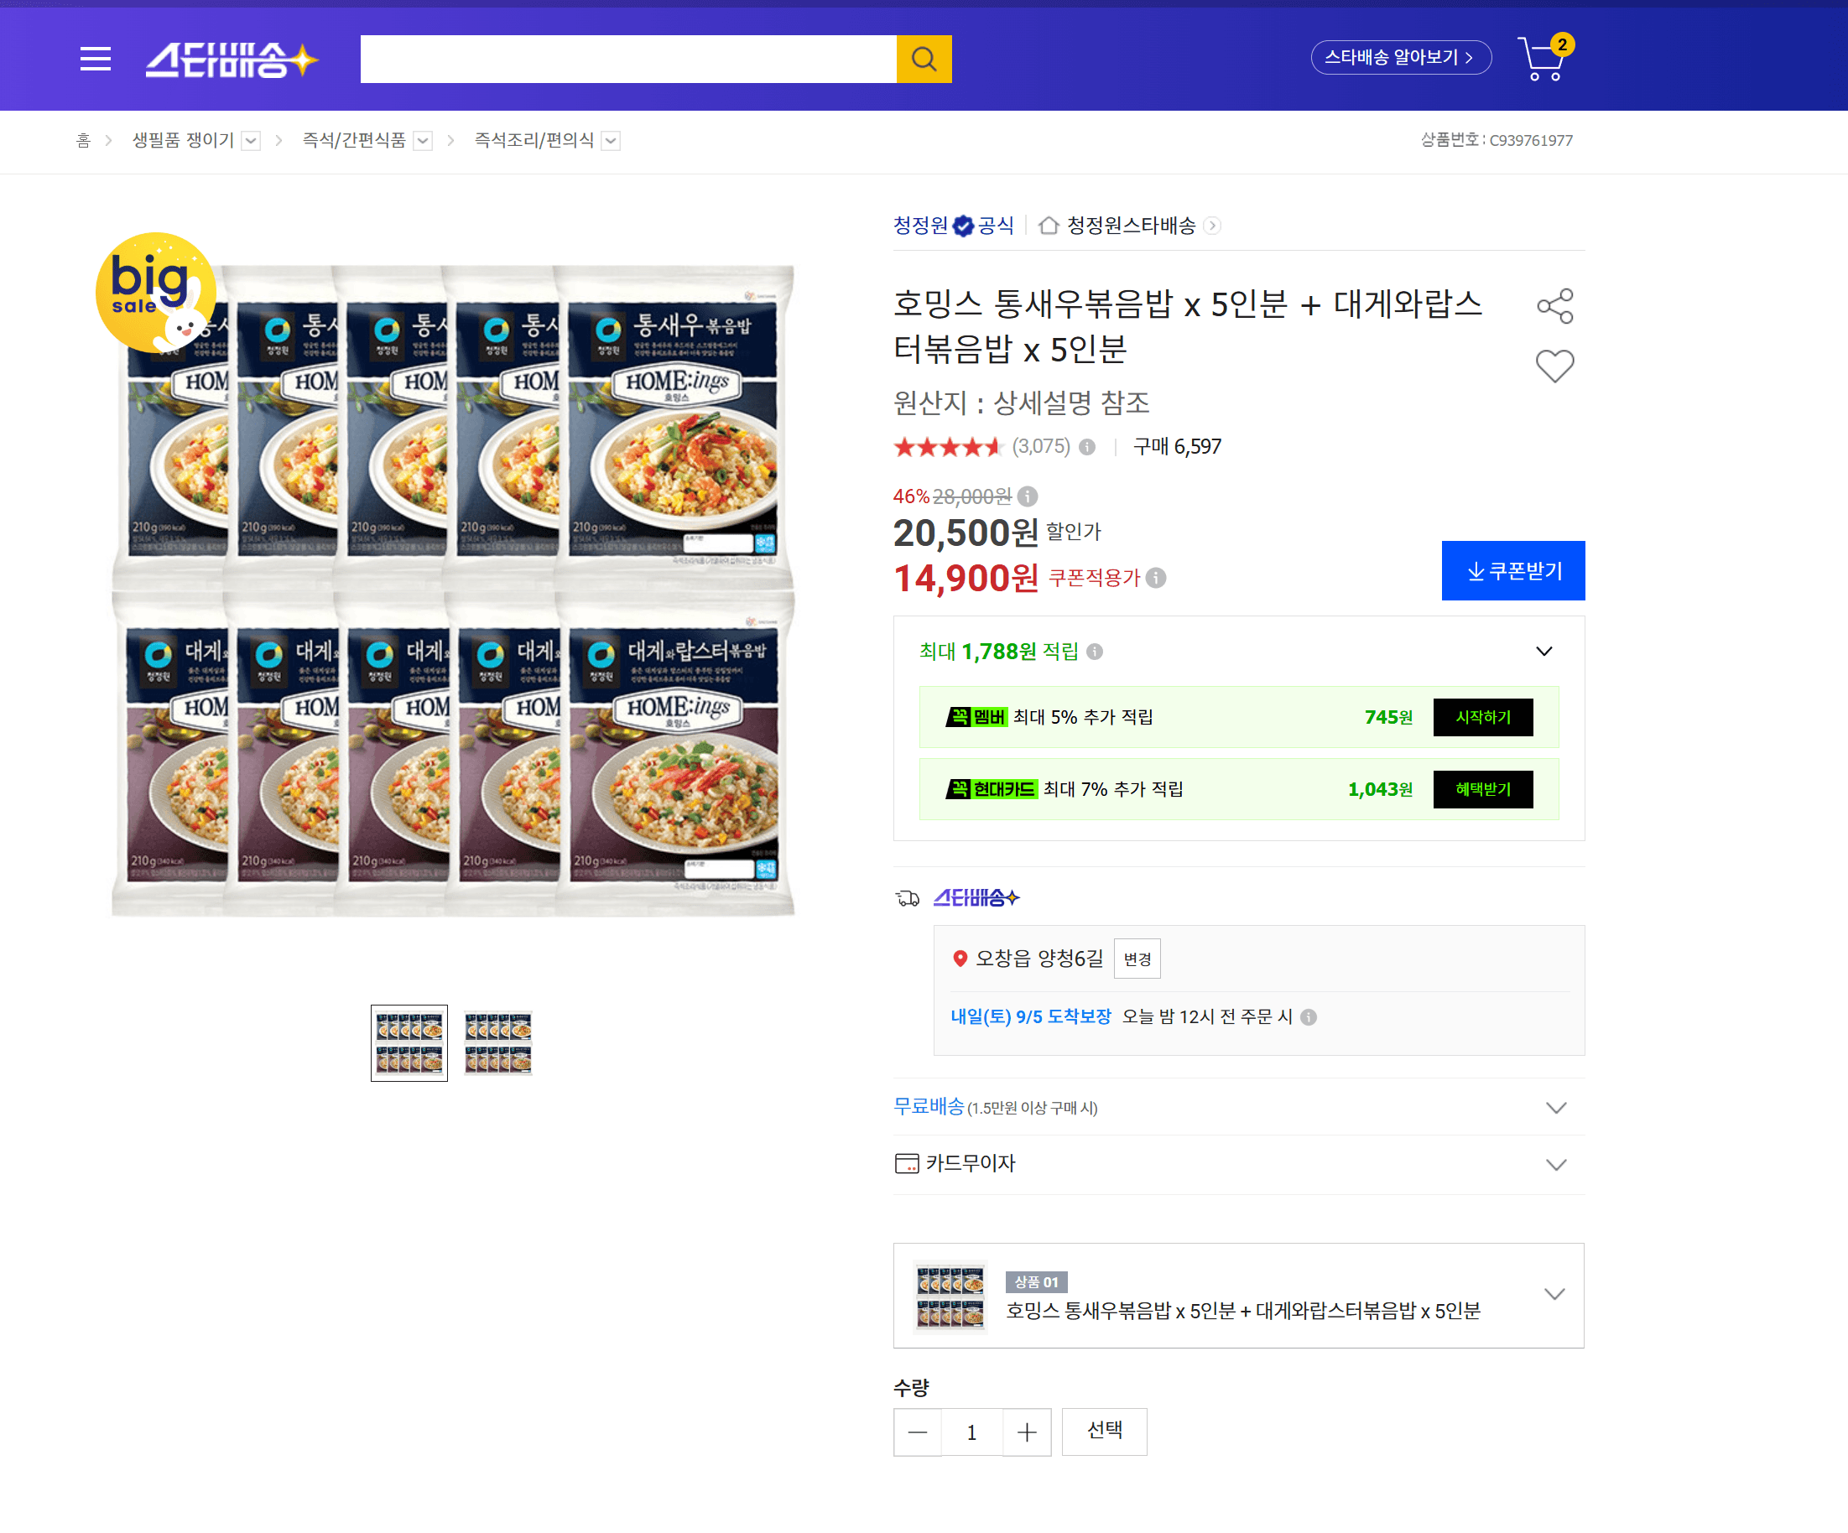Open 즉석/간편식품 breadcrumb dropdown
1848x1533 pixels.
click(423, 141)
